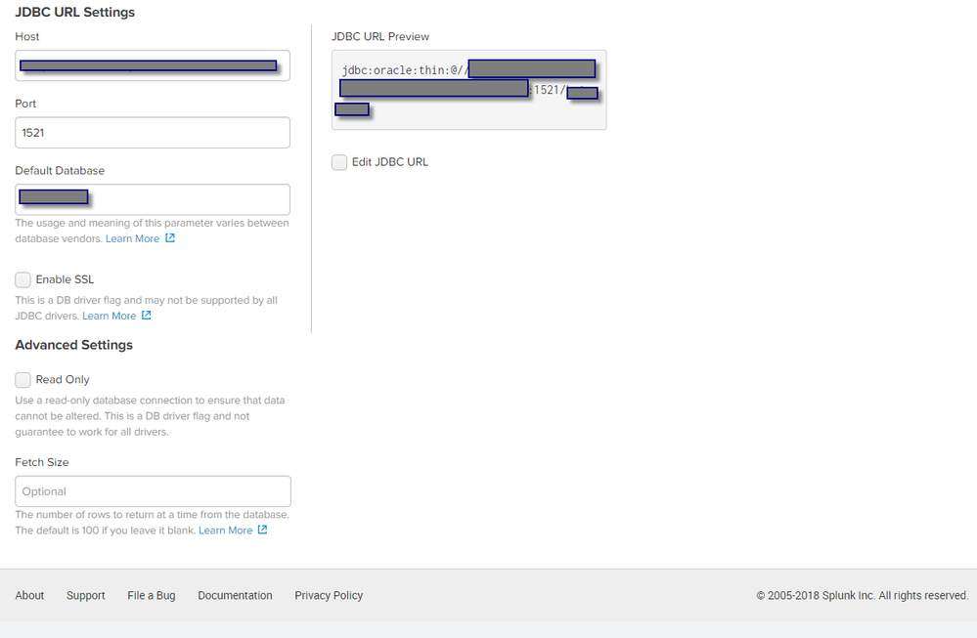View the Privacy Policy link
The width and height of the screenshot is (977, 638).
click(x=329, y=595)
